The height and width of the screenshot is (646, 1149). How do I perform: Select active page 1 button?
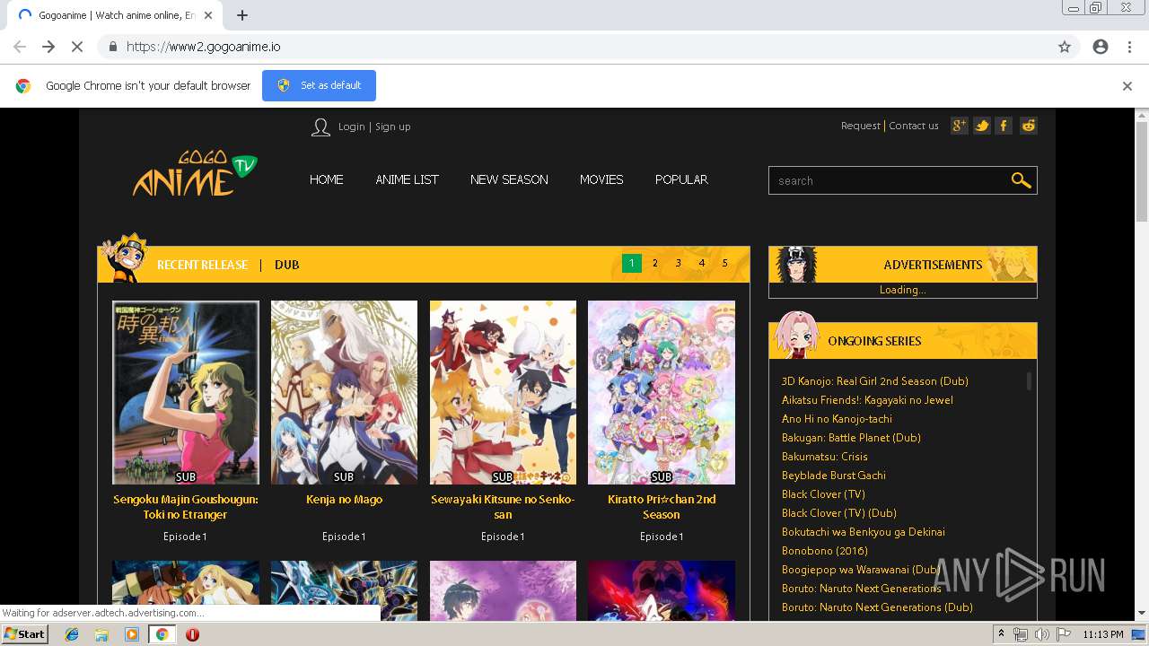[632, 263]
